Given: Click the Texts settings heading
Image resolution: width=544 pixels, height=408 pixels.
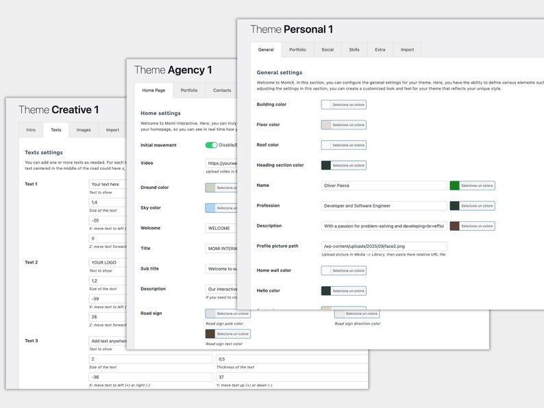Looking at the screenshot, I should click(44, 153).
